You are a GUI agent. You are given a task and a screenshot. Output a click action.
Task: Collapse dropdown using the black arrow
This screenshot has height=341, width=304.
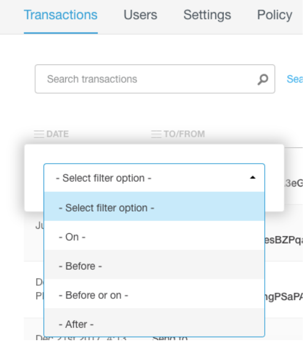(252, 178)
